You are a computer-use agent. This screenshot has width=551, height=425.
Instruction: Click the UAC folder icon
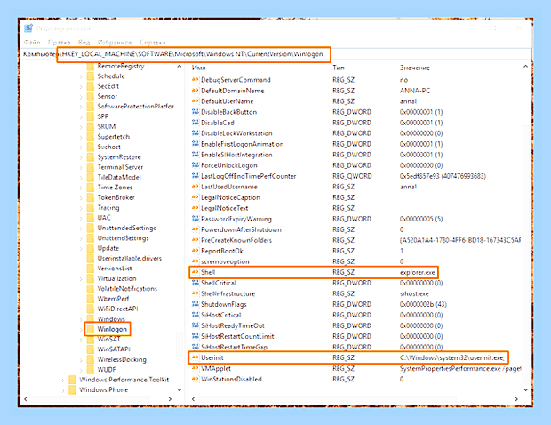tap(91, 218)
